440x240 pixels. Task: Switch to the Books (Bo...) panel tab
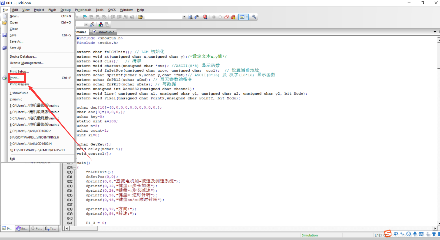22,229
